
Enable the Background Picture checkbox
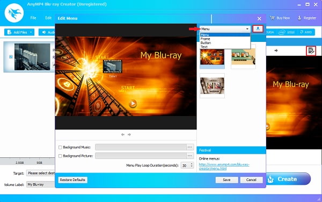[60, 156]
